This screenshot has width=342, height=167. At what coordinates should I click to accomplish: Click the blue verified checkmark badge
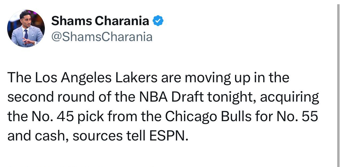tap(158, 21)
